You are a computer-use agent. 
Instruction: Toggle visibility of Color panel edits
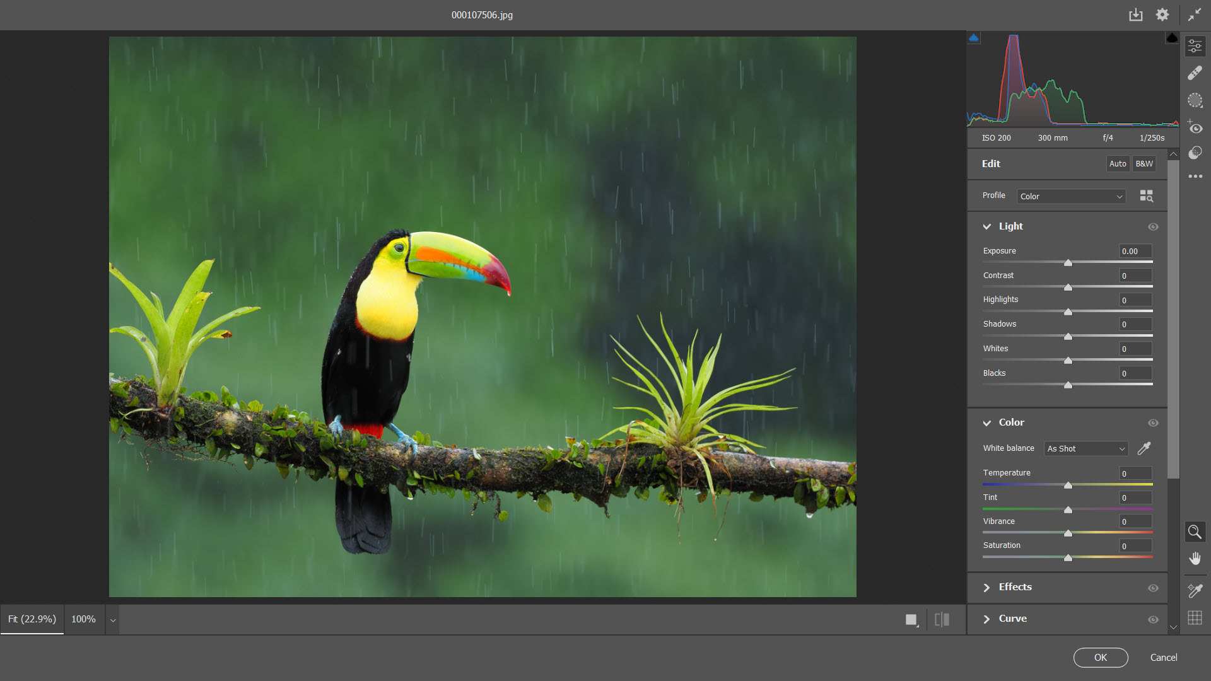click(x=1153, y=423)
